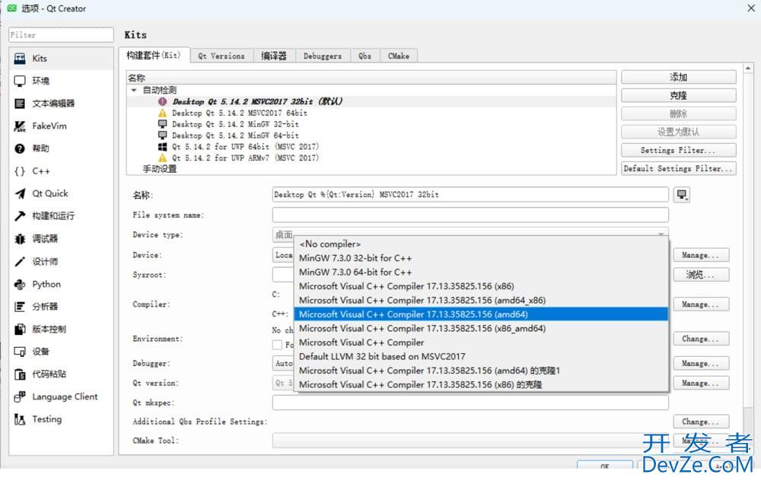
Task: Open the 构建和运行 build and run category
Action: click(x=61, y=216)
